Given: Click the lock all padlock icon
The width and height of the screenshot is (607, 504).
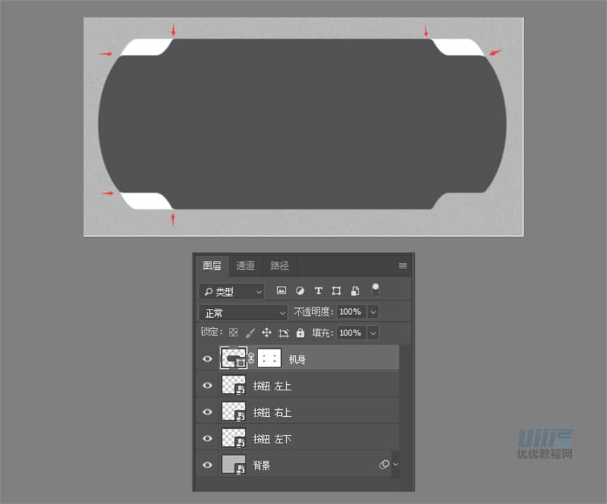Looking at the screenshot, I should 301,333.
